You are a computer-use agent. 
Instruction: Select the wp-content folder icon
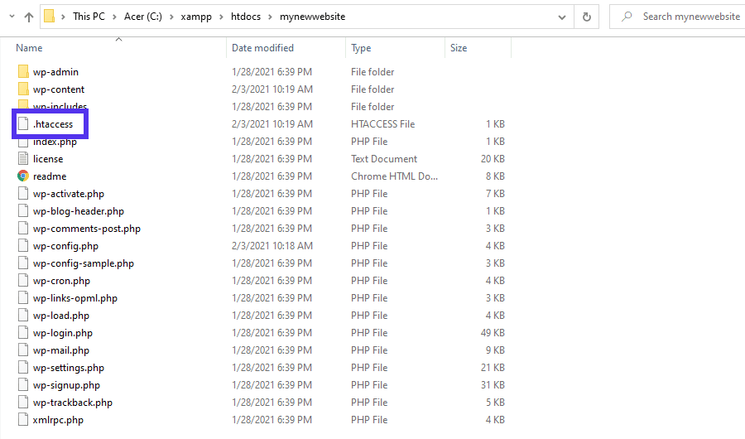[x=23, y=89]
